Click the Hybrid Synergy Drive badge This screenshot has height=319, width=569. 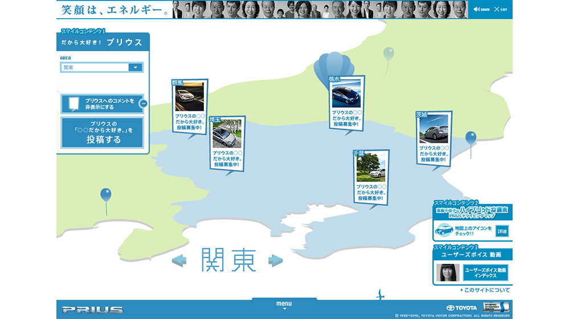click(496, 307)
